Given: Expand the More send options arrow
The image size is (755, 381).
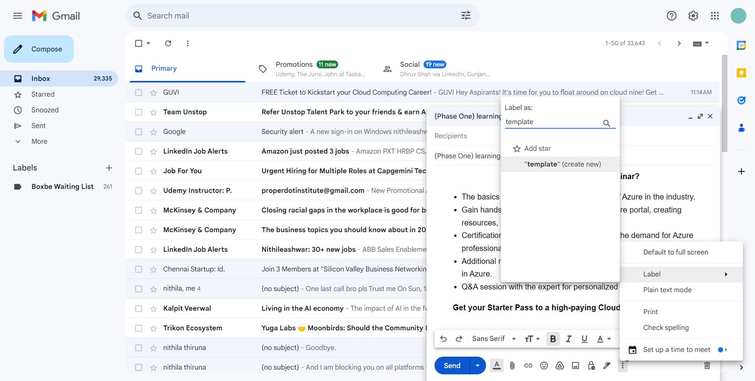Looking at the screenshot, I should pyautogui.click(x=477, y=366).
